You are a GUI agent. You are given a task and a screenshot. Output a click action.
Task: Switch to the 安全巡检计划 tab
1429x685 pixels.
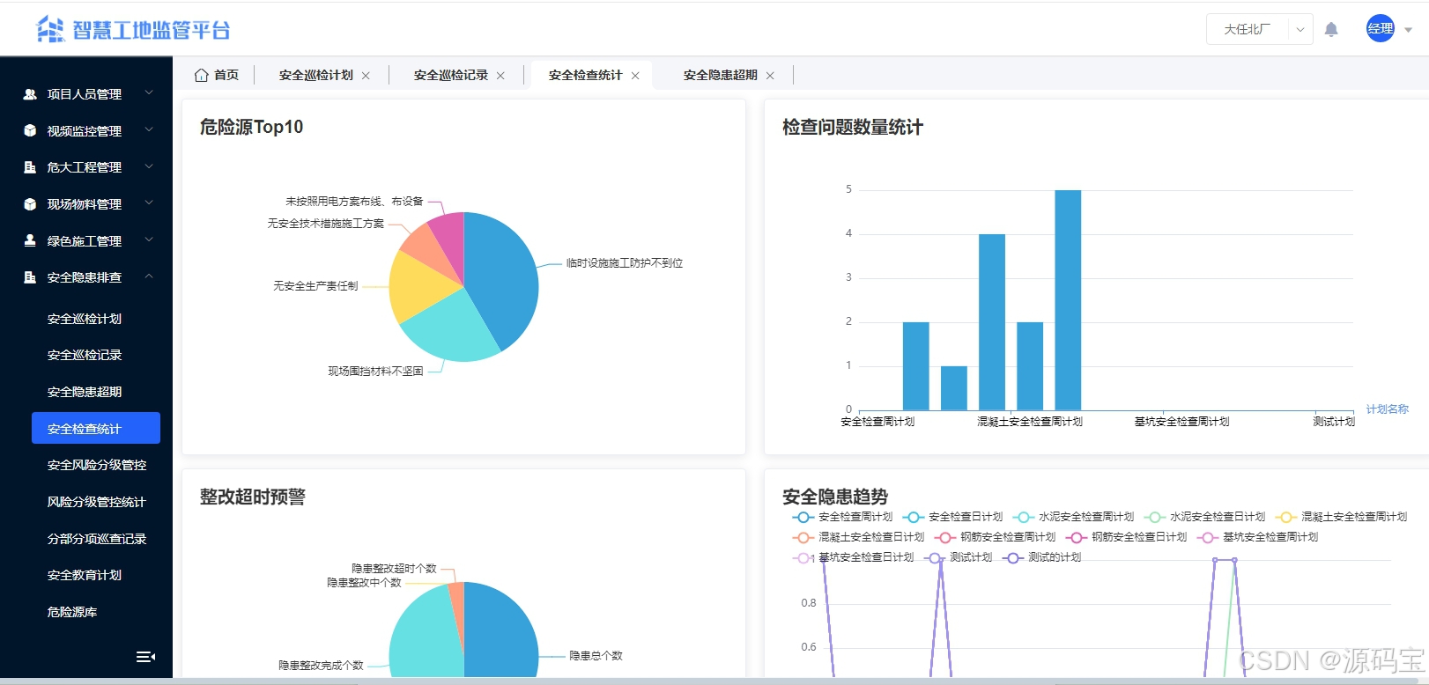coord(315,75)
